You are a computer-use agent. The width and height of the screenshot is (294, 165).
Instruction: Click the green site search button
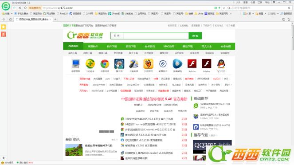195,35
